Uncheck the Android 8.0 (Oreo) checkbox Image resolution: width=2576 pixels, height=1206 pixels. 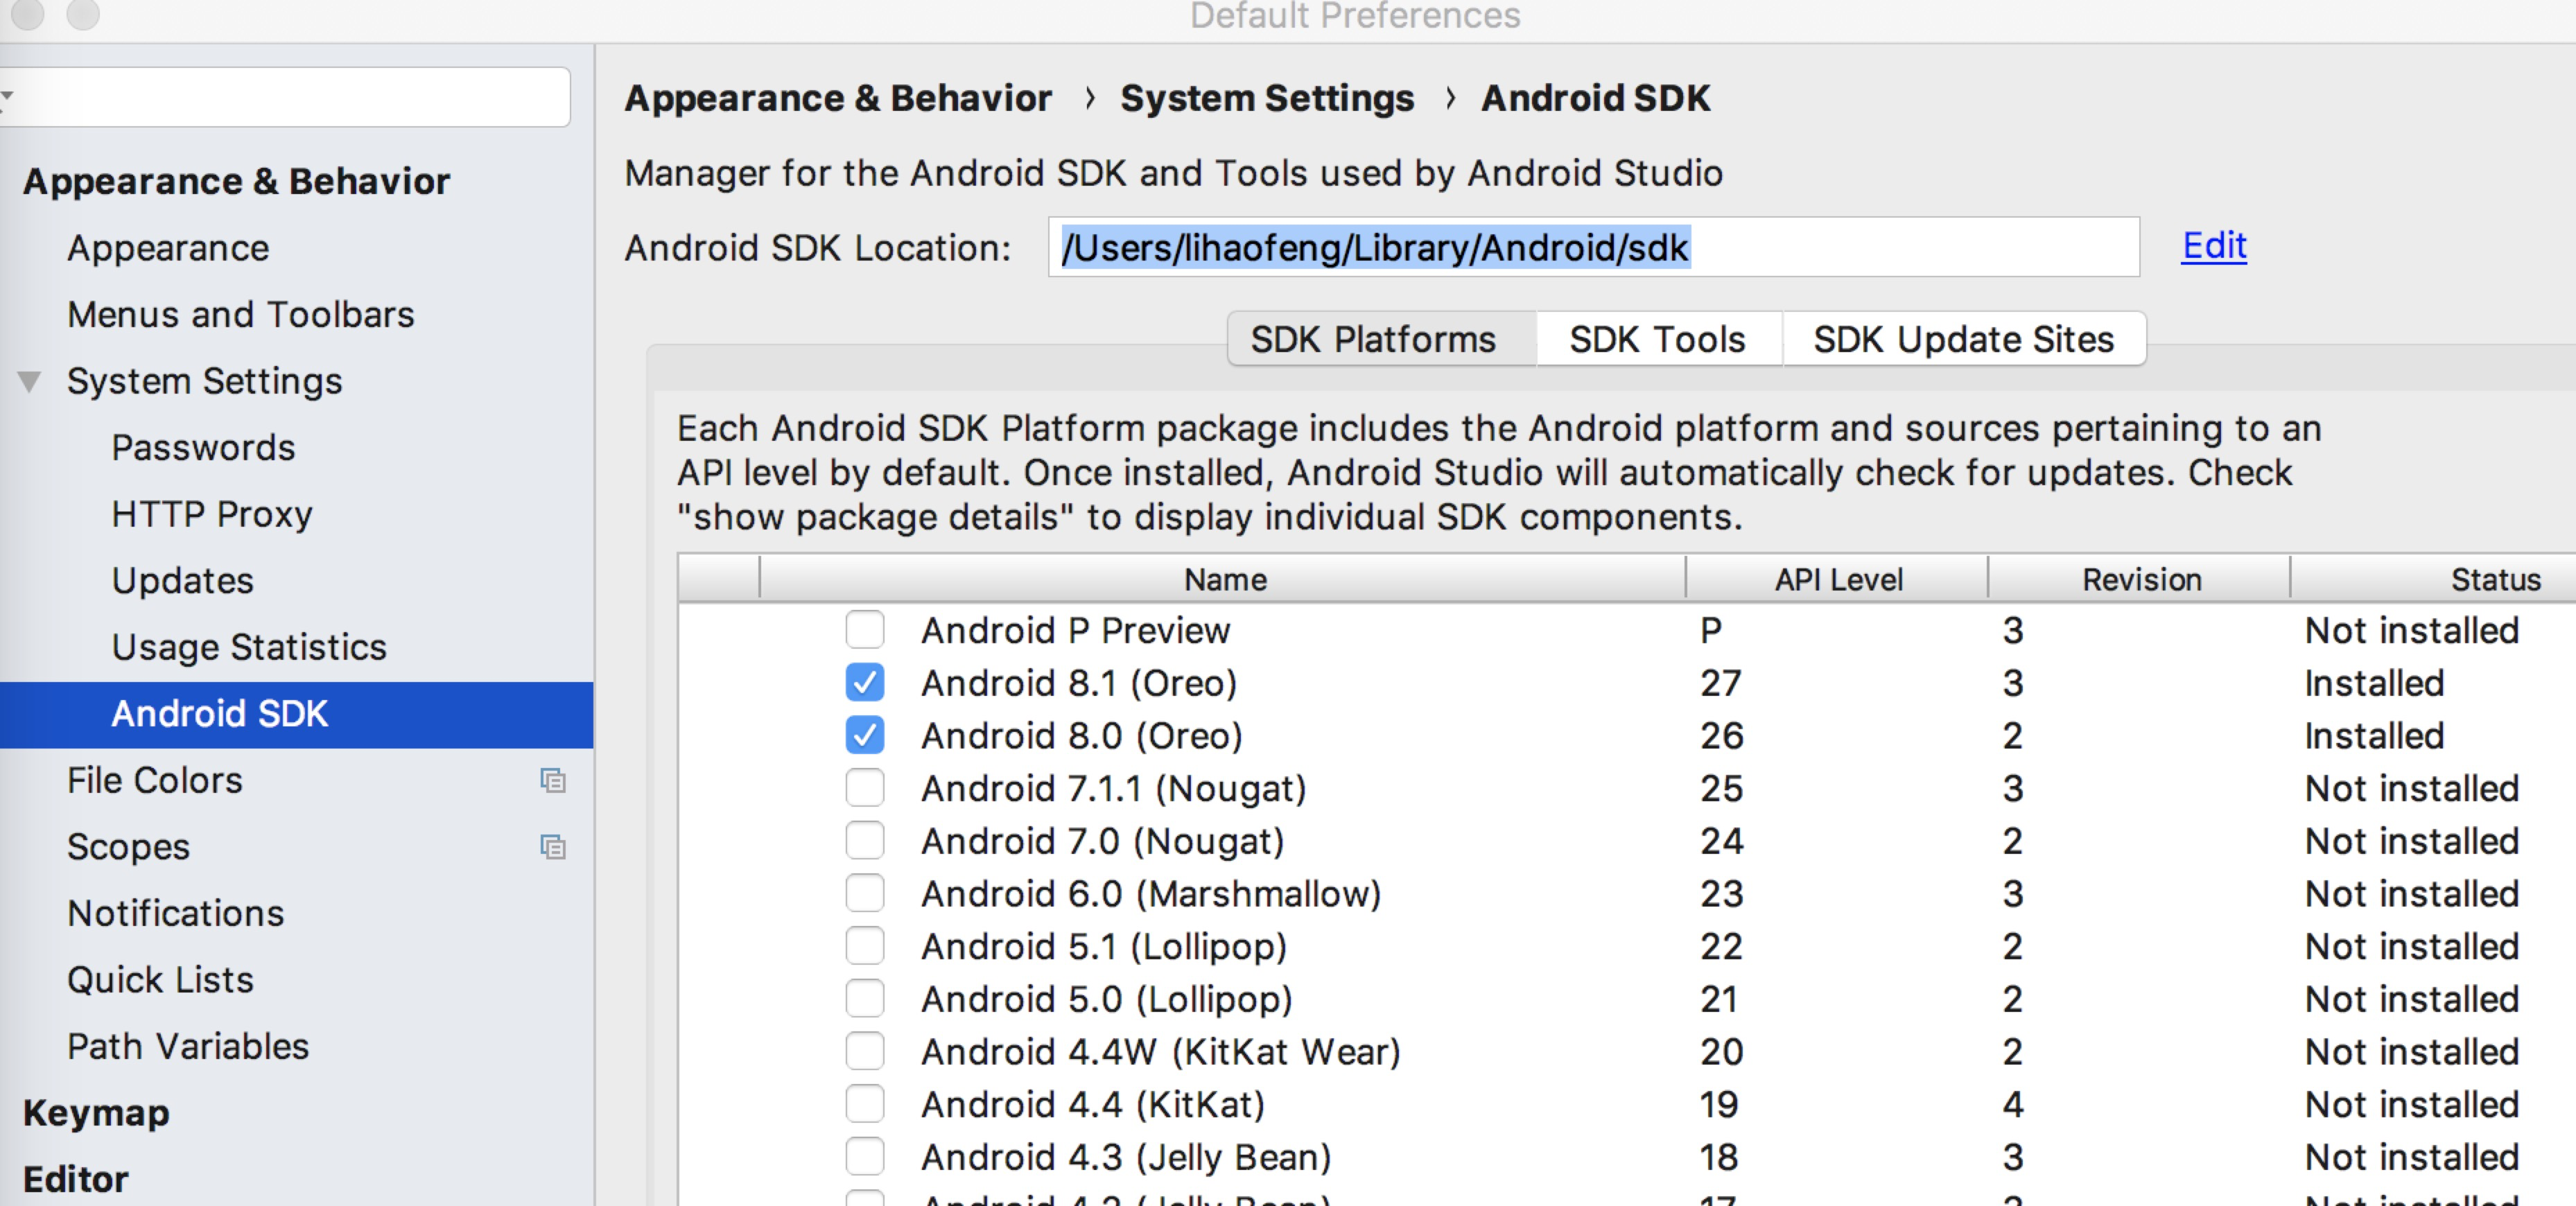click(x=864, y=736)
